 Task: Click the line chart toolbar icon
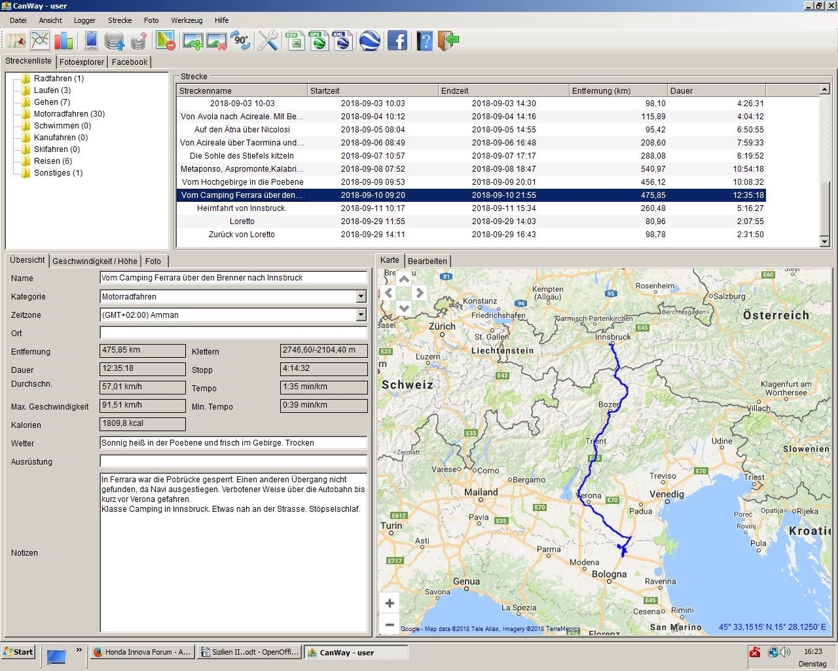click(40, 41)
